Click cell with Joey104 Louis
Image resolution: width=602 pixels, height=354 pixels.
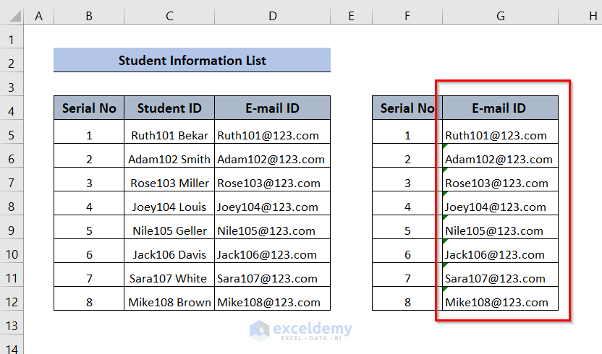(x=169, y=207)
